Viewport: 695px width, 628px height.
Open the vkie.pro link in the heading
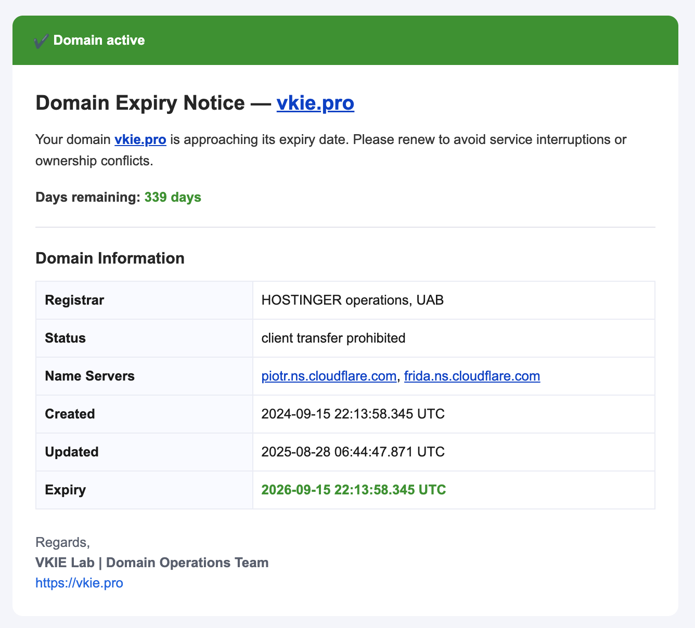315,103
